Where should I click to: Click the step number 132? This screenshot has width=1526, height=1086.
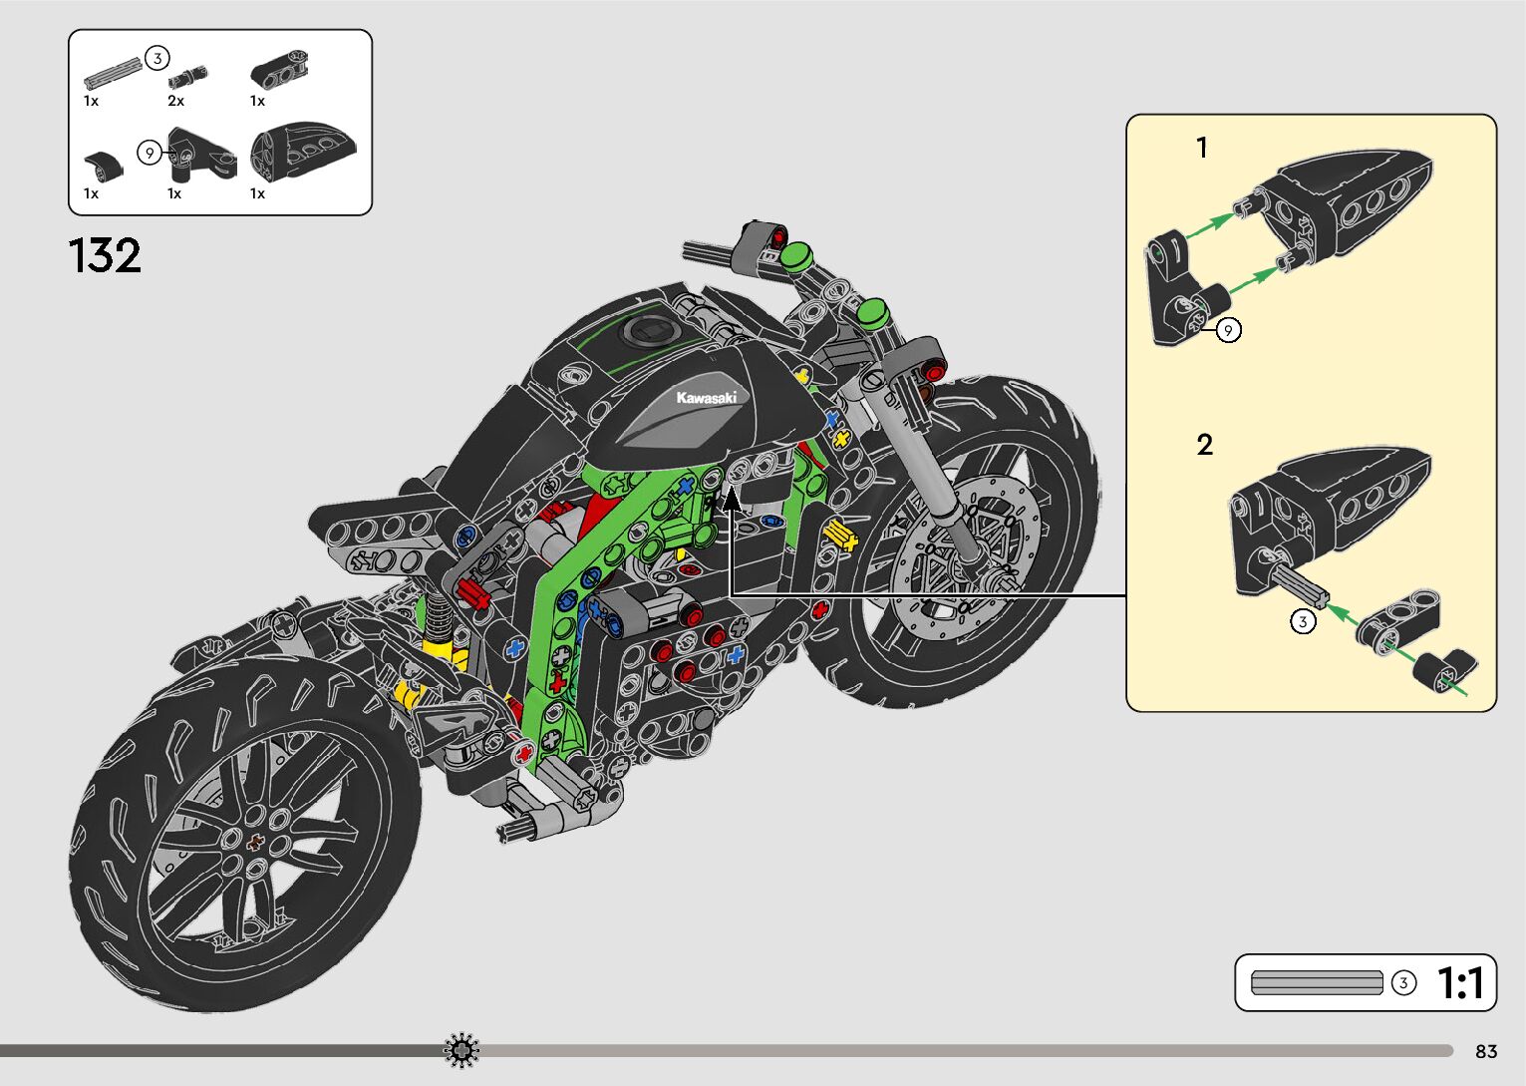point(105,256)
